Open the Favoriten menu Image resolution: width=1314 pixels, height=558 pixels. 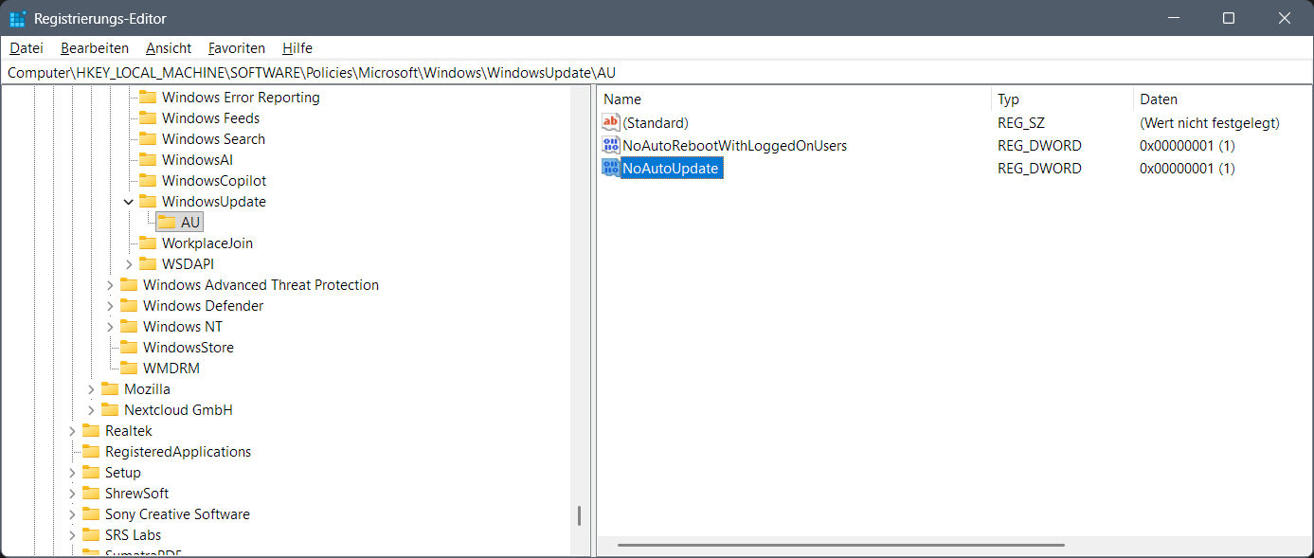[237, 47]
